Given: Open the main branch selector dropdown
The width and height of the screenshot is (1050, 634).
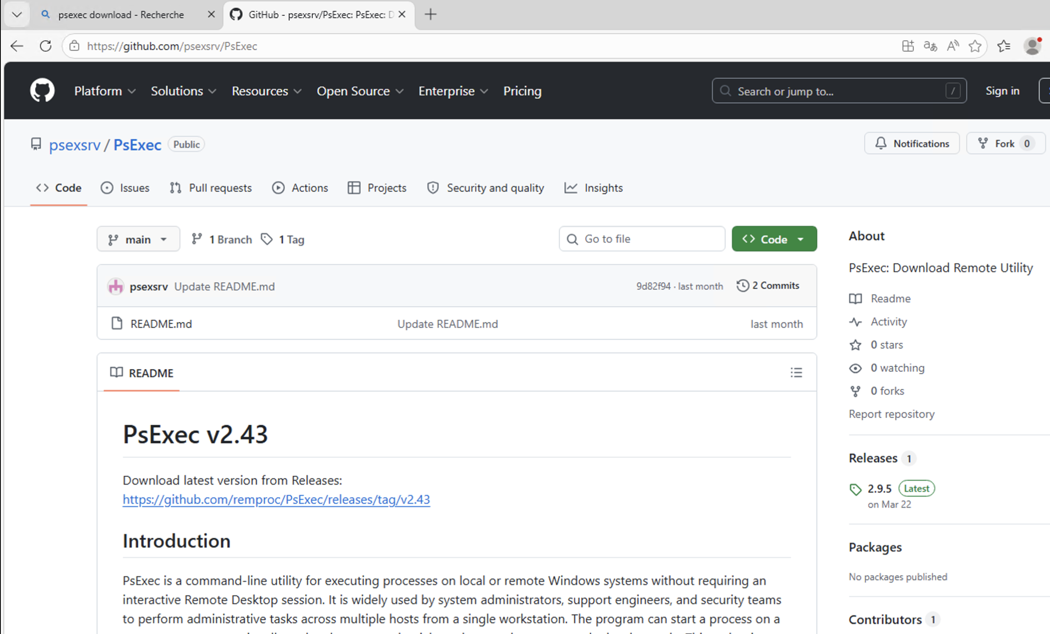Looking at the screenshot, I should coord(138,239).
